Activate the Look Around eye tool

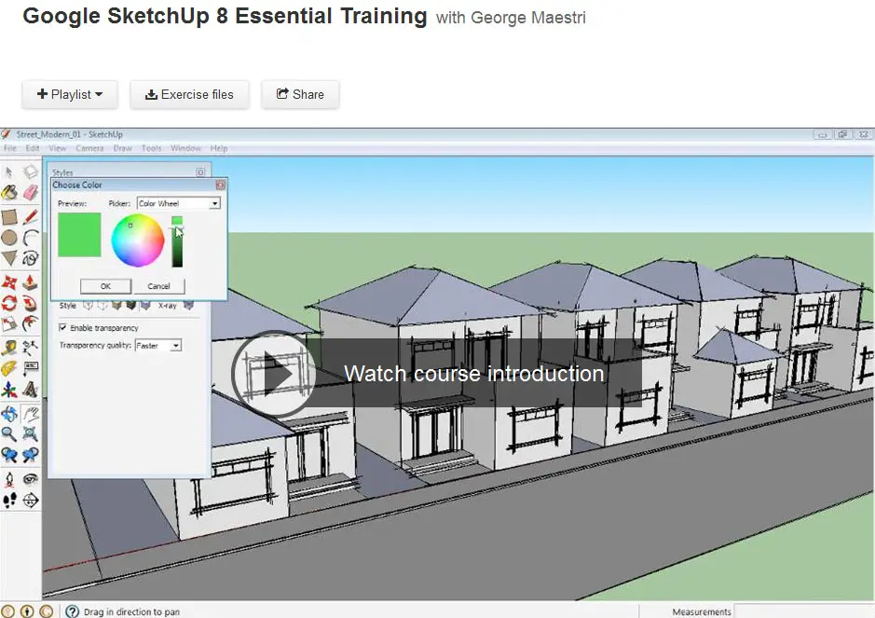click(30, 479)
